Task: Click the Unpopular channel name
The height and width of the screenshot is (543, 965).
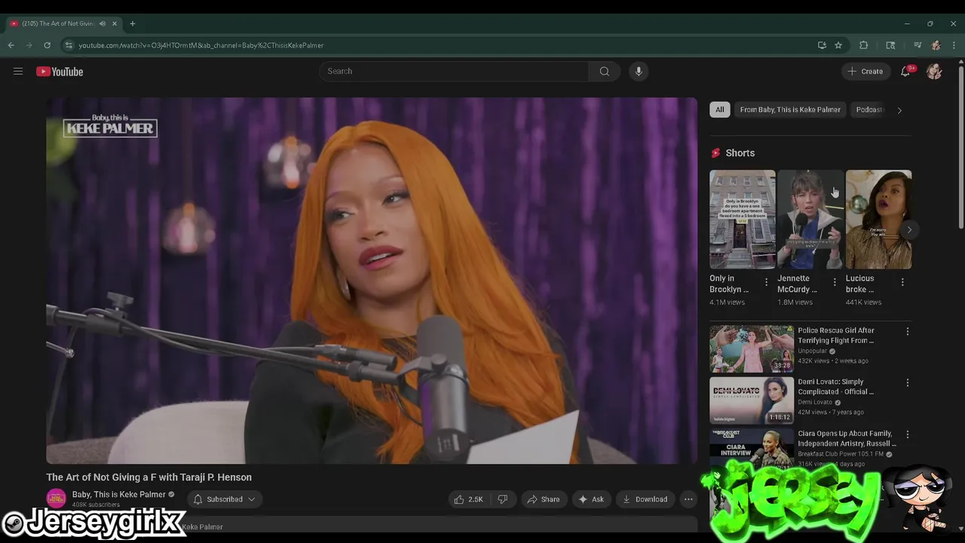Action: (813, 351)
